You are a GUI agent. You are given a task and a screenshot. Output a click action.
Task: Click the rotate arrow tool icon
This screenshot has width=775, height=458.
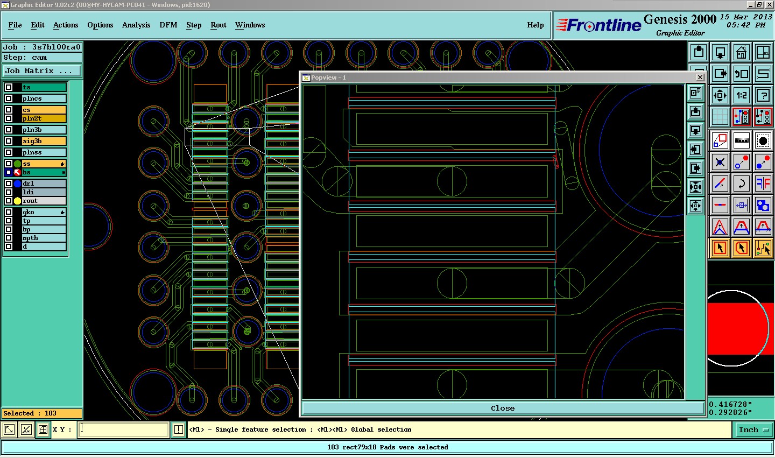pos(742,184)
